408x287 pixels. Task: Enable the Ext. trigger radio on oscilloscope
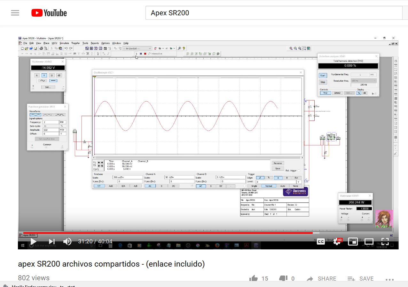tap(299, 171)
